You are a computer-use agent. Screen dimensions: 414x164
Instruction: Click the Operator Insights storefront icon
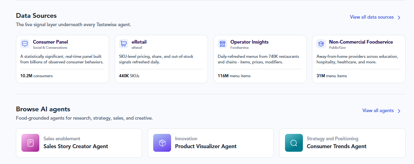(x=222, y=44)
